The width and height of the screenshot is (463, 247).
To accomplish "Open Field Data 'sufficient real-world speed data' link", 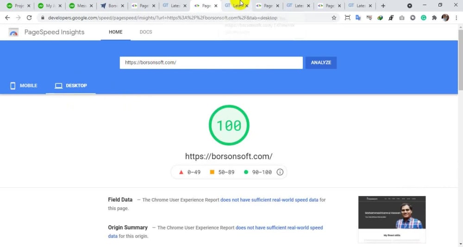I will coord(269,200).
